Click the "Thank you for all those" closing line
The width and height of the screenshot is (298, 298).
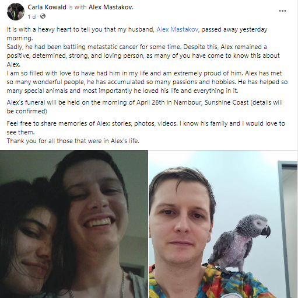pos(73,141)
